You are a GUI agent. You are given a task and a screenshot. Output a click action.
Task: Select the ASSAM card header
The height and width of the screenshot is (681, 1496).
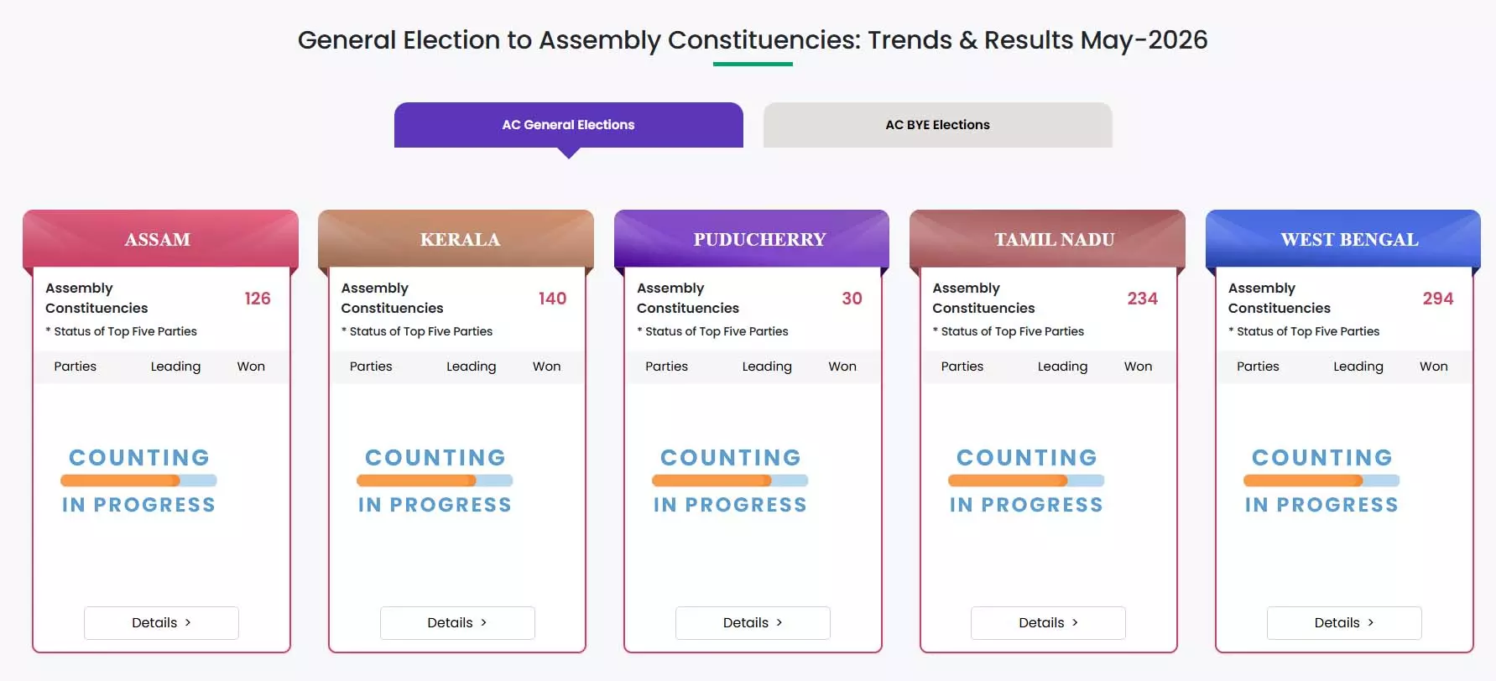point(160,239)
